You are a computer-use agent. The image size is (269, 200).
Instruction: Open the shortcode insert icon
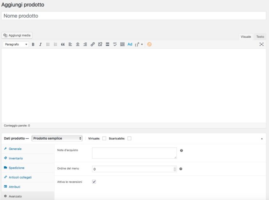137,45
